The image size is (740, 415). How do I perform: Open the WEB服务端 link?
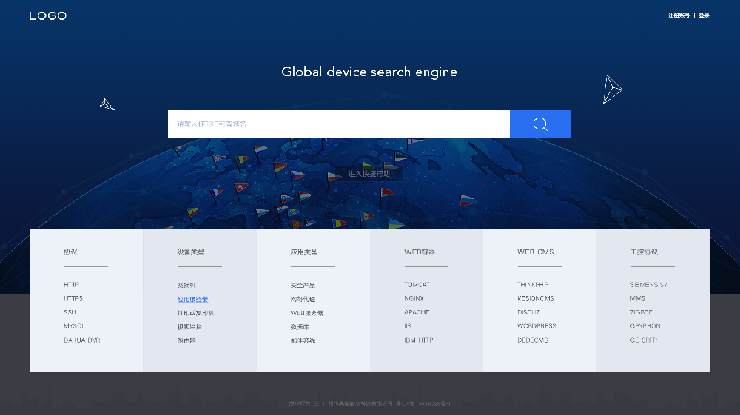coord(307,313)
